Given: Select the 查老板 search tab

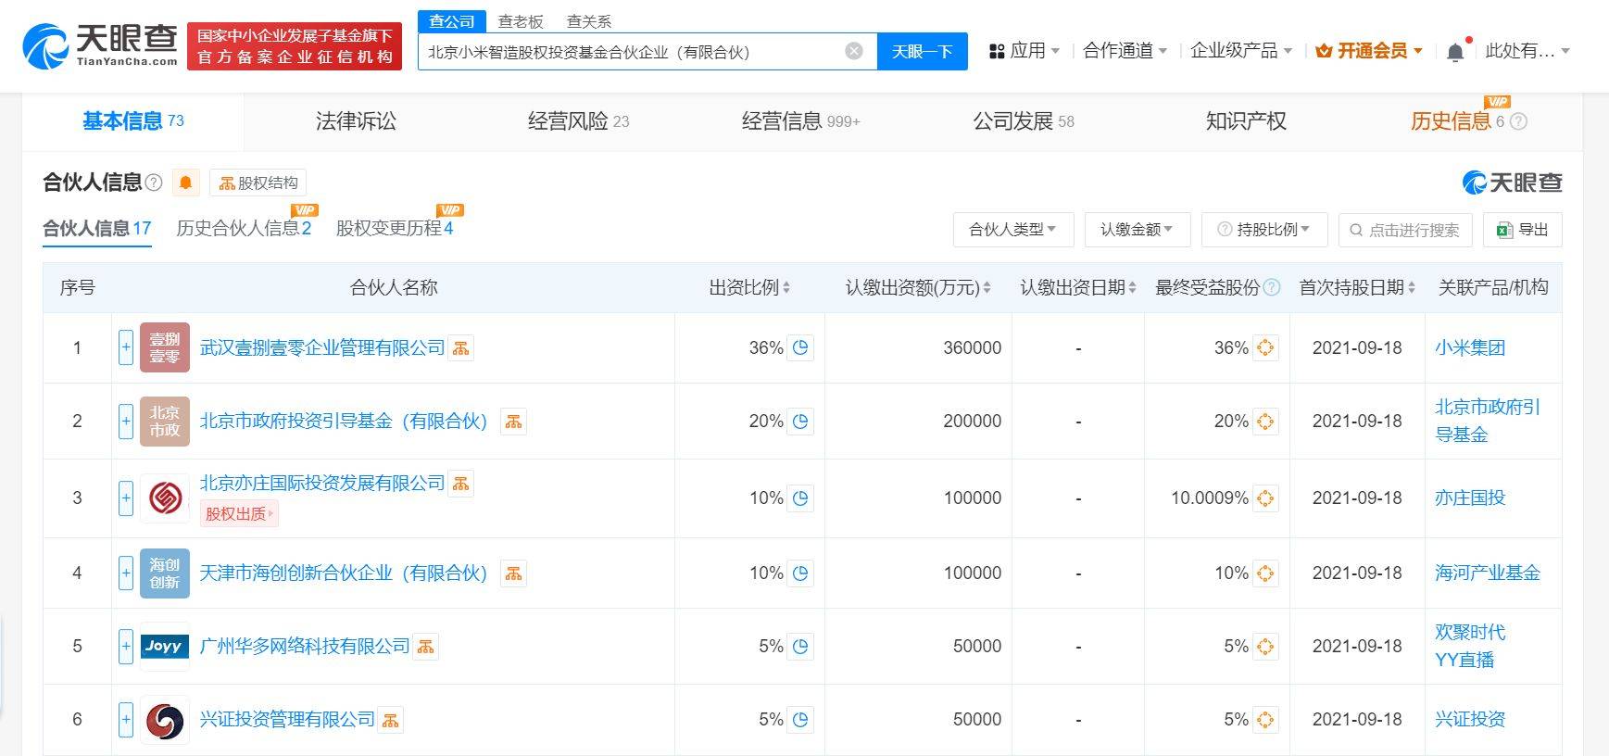Looking at the screenshot, I should click(521, 21).
